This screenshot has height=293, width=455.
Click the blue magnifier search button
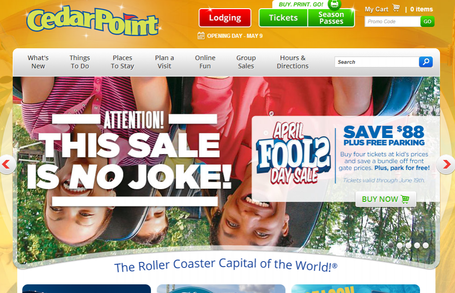coord(426,62)
